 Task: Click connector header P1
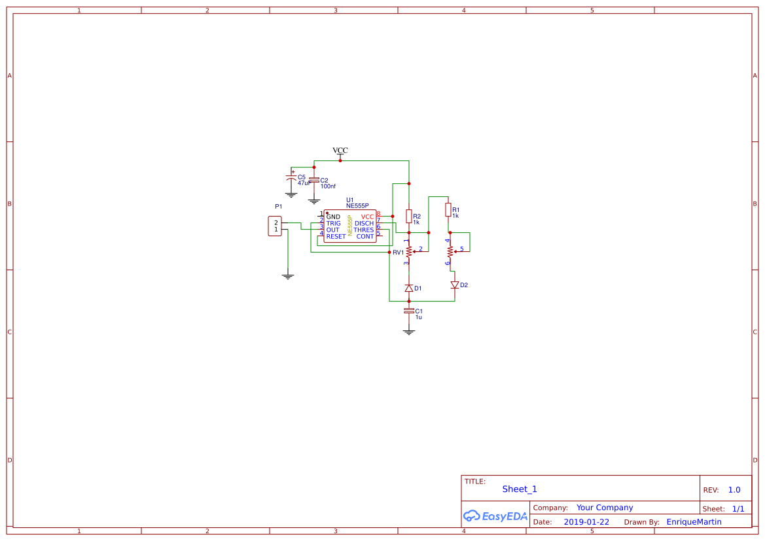(276, 227)
